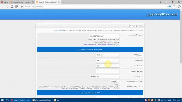Go forward to next page
Viewport: 182px width, 102px height.
[x=7, y=7]
